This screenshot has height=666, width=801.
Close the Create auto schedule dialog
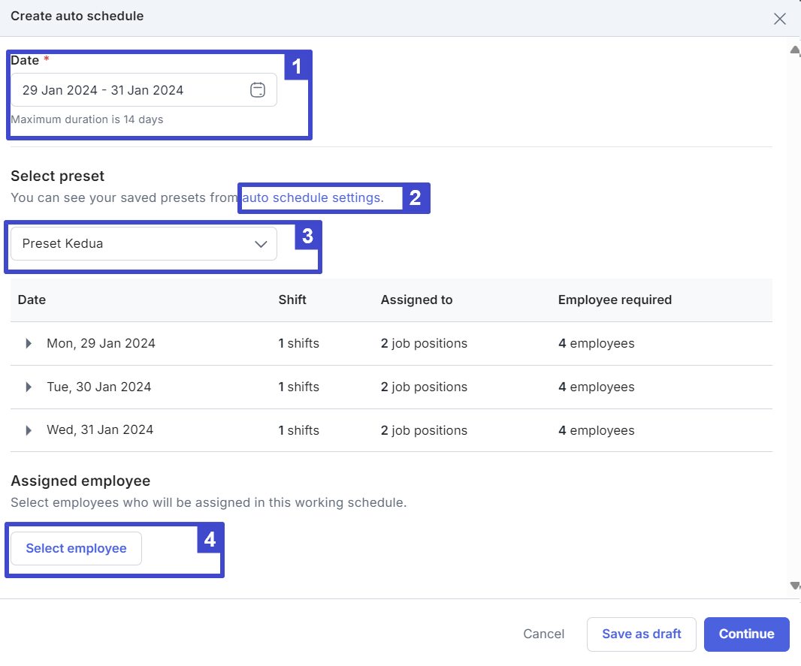point(780,19)
